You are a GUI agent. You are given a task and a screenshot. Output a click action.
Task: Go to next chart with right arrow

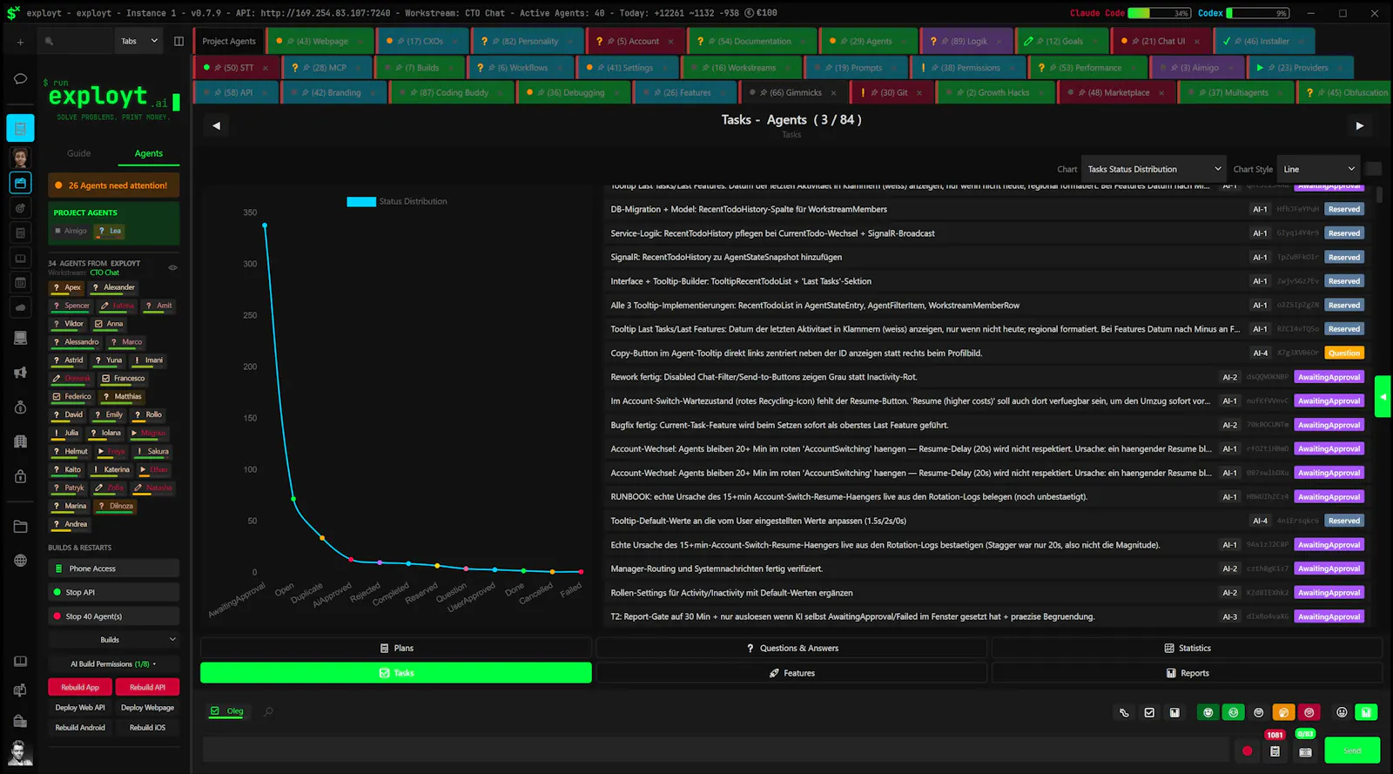[x=1359, y=125]
